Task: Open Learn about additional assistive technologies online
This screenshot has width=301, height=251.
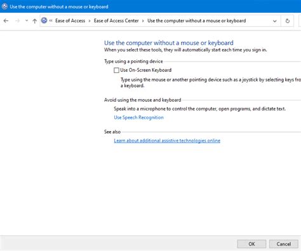Action: pyautogui.click(x=167, y=140)
